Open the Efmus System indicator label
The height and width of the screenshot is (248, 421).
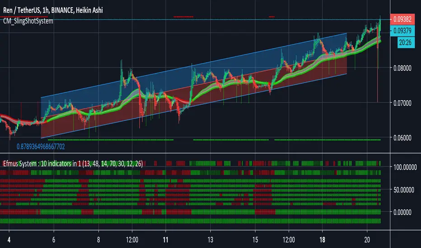click(73, 164)
